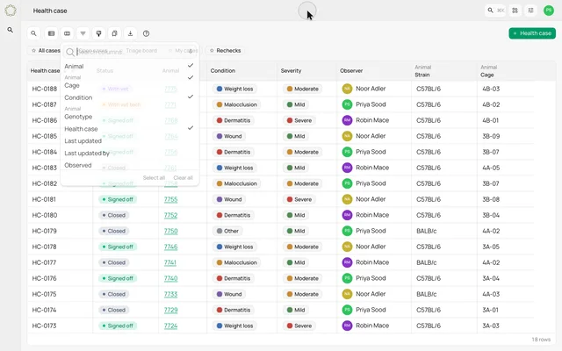
Task: Click Weight loss badge in HC-0188 row
Action: (x=234, y=89)
